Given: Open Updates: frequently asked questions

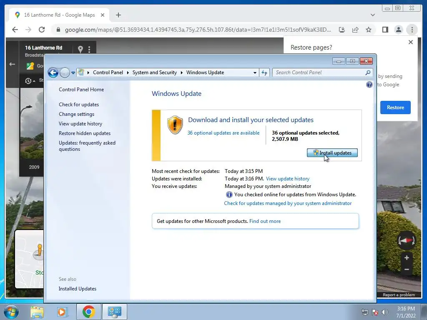Looking at the screenshot, I should point(87,146).
